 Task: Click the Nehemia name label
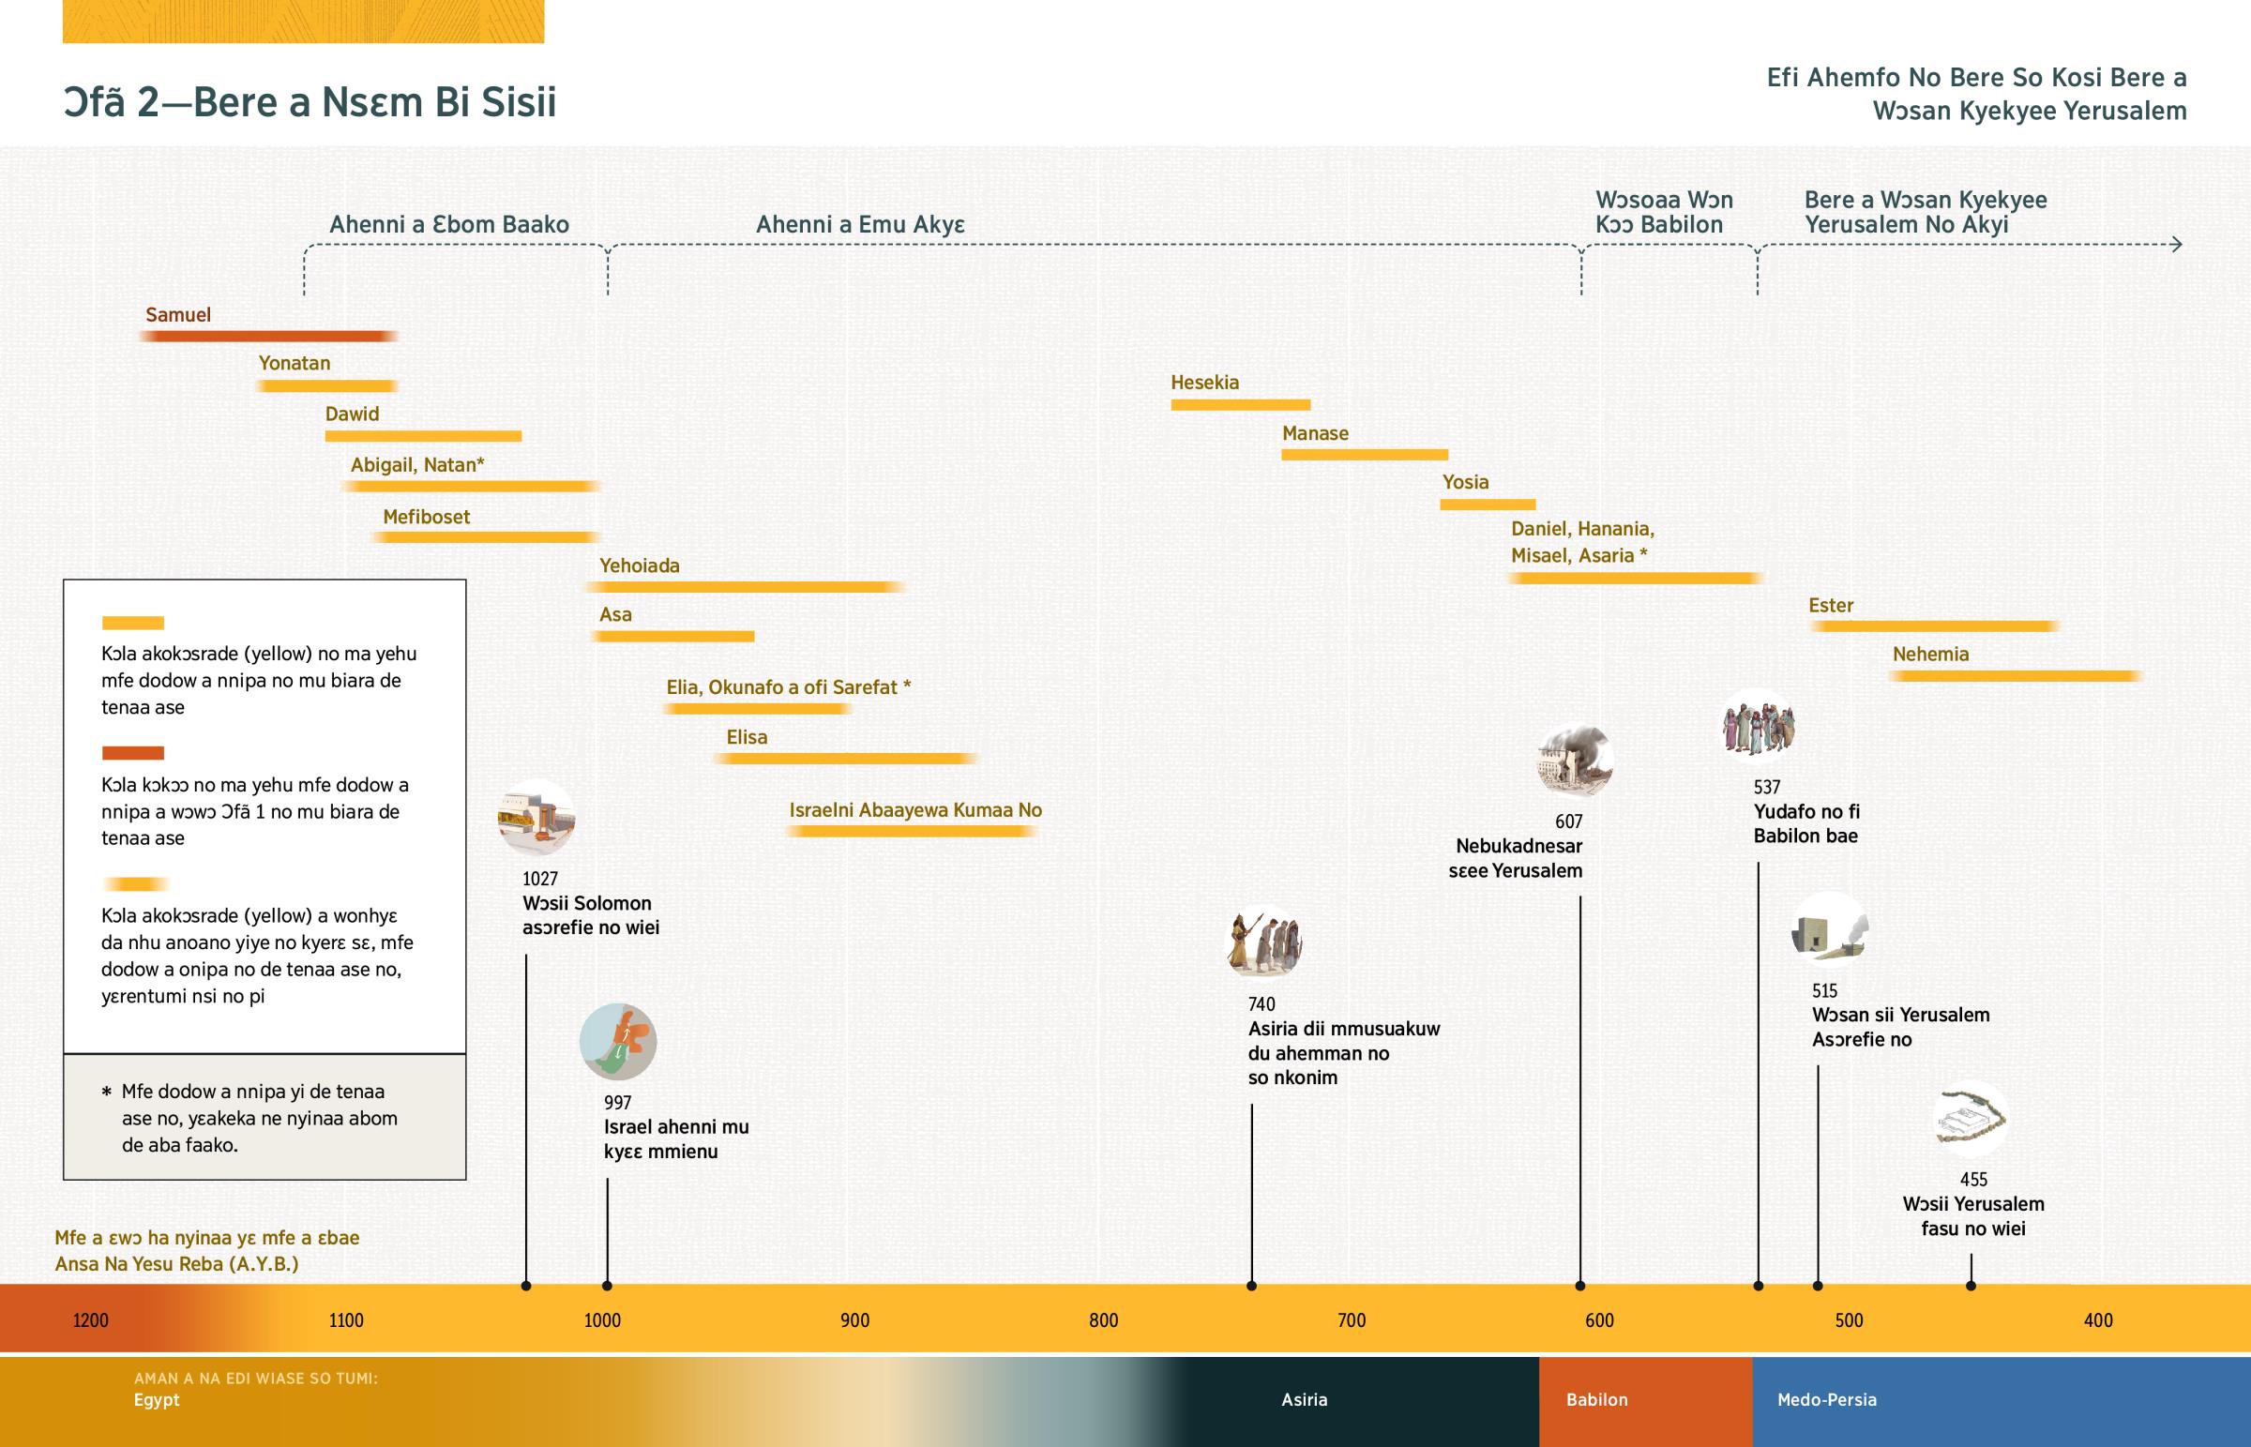pos(1930,654)
